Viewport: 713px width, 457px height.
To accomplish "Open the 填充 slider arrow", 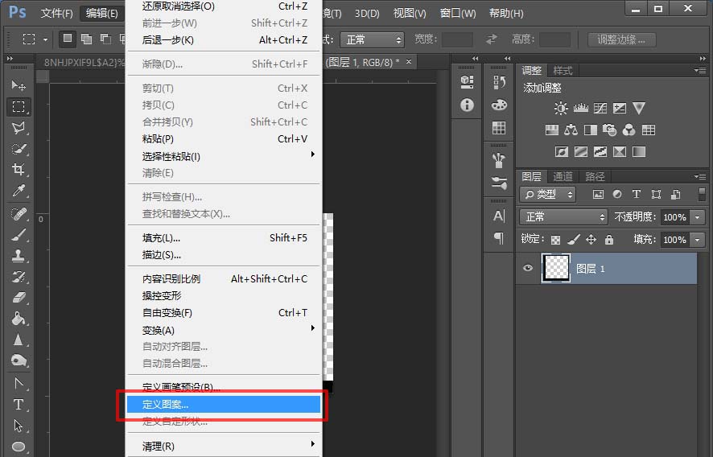I will pos(697,240).
